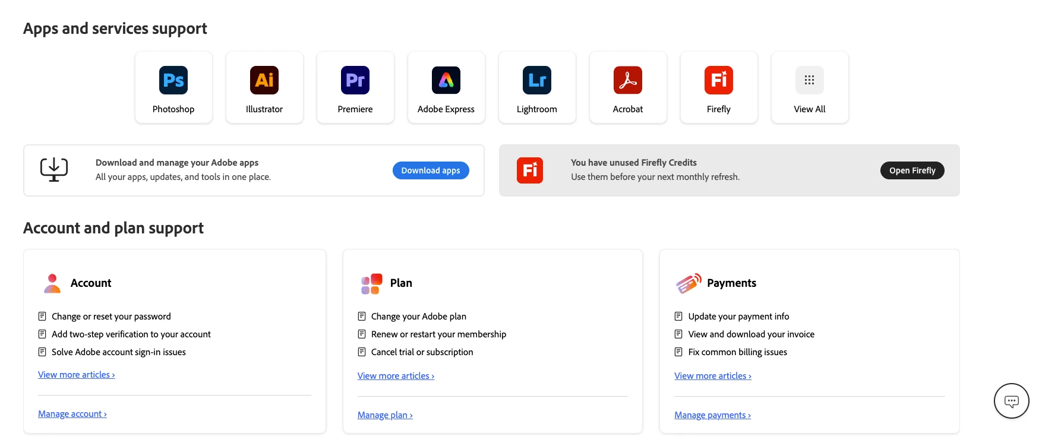Open Update your payment info article
Screen dimensions: 1042x446
pyautogui.click(x=739, y=317)
